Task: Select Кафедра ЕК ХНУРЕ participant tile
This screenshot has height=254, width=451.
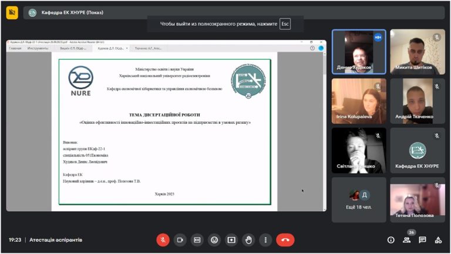Action: coord(418,151)
